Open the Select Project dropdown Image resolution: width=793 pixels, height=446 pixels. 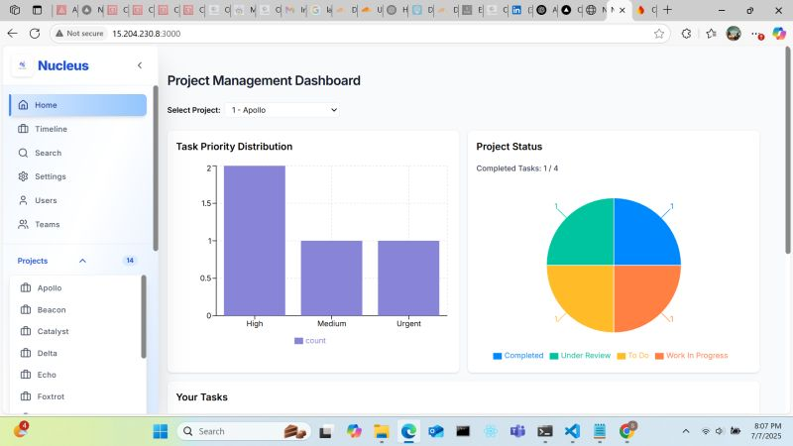(283, 110)
